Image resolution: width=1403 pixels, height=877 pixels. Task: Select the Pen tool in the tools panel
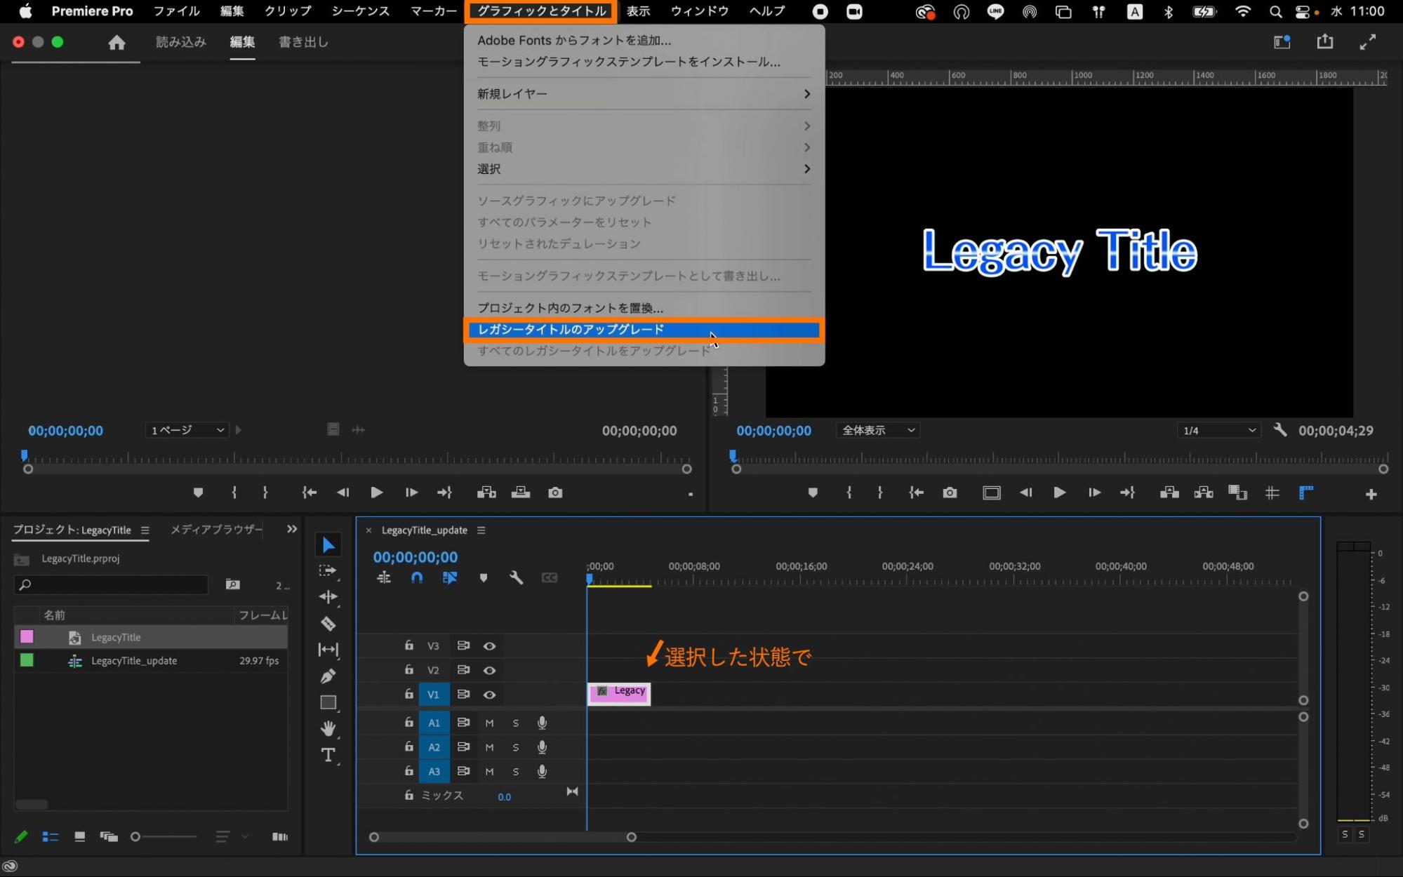pos(328,676)
